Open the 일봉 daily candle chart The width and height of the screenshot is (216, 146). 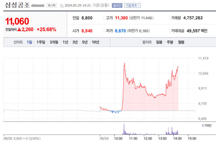pos(159,42)
